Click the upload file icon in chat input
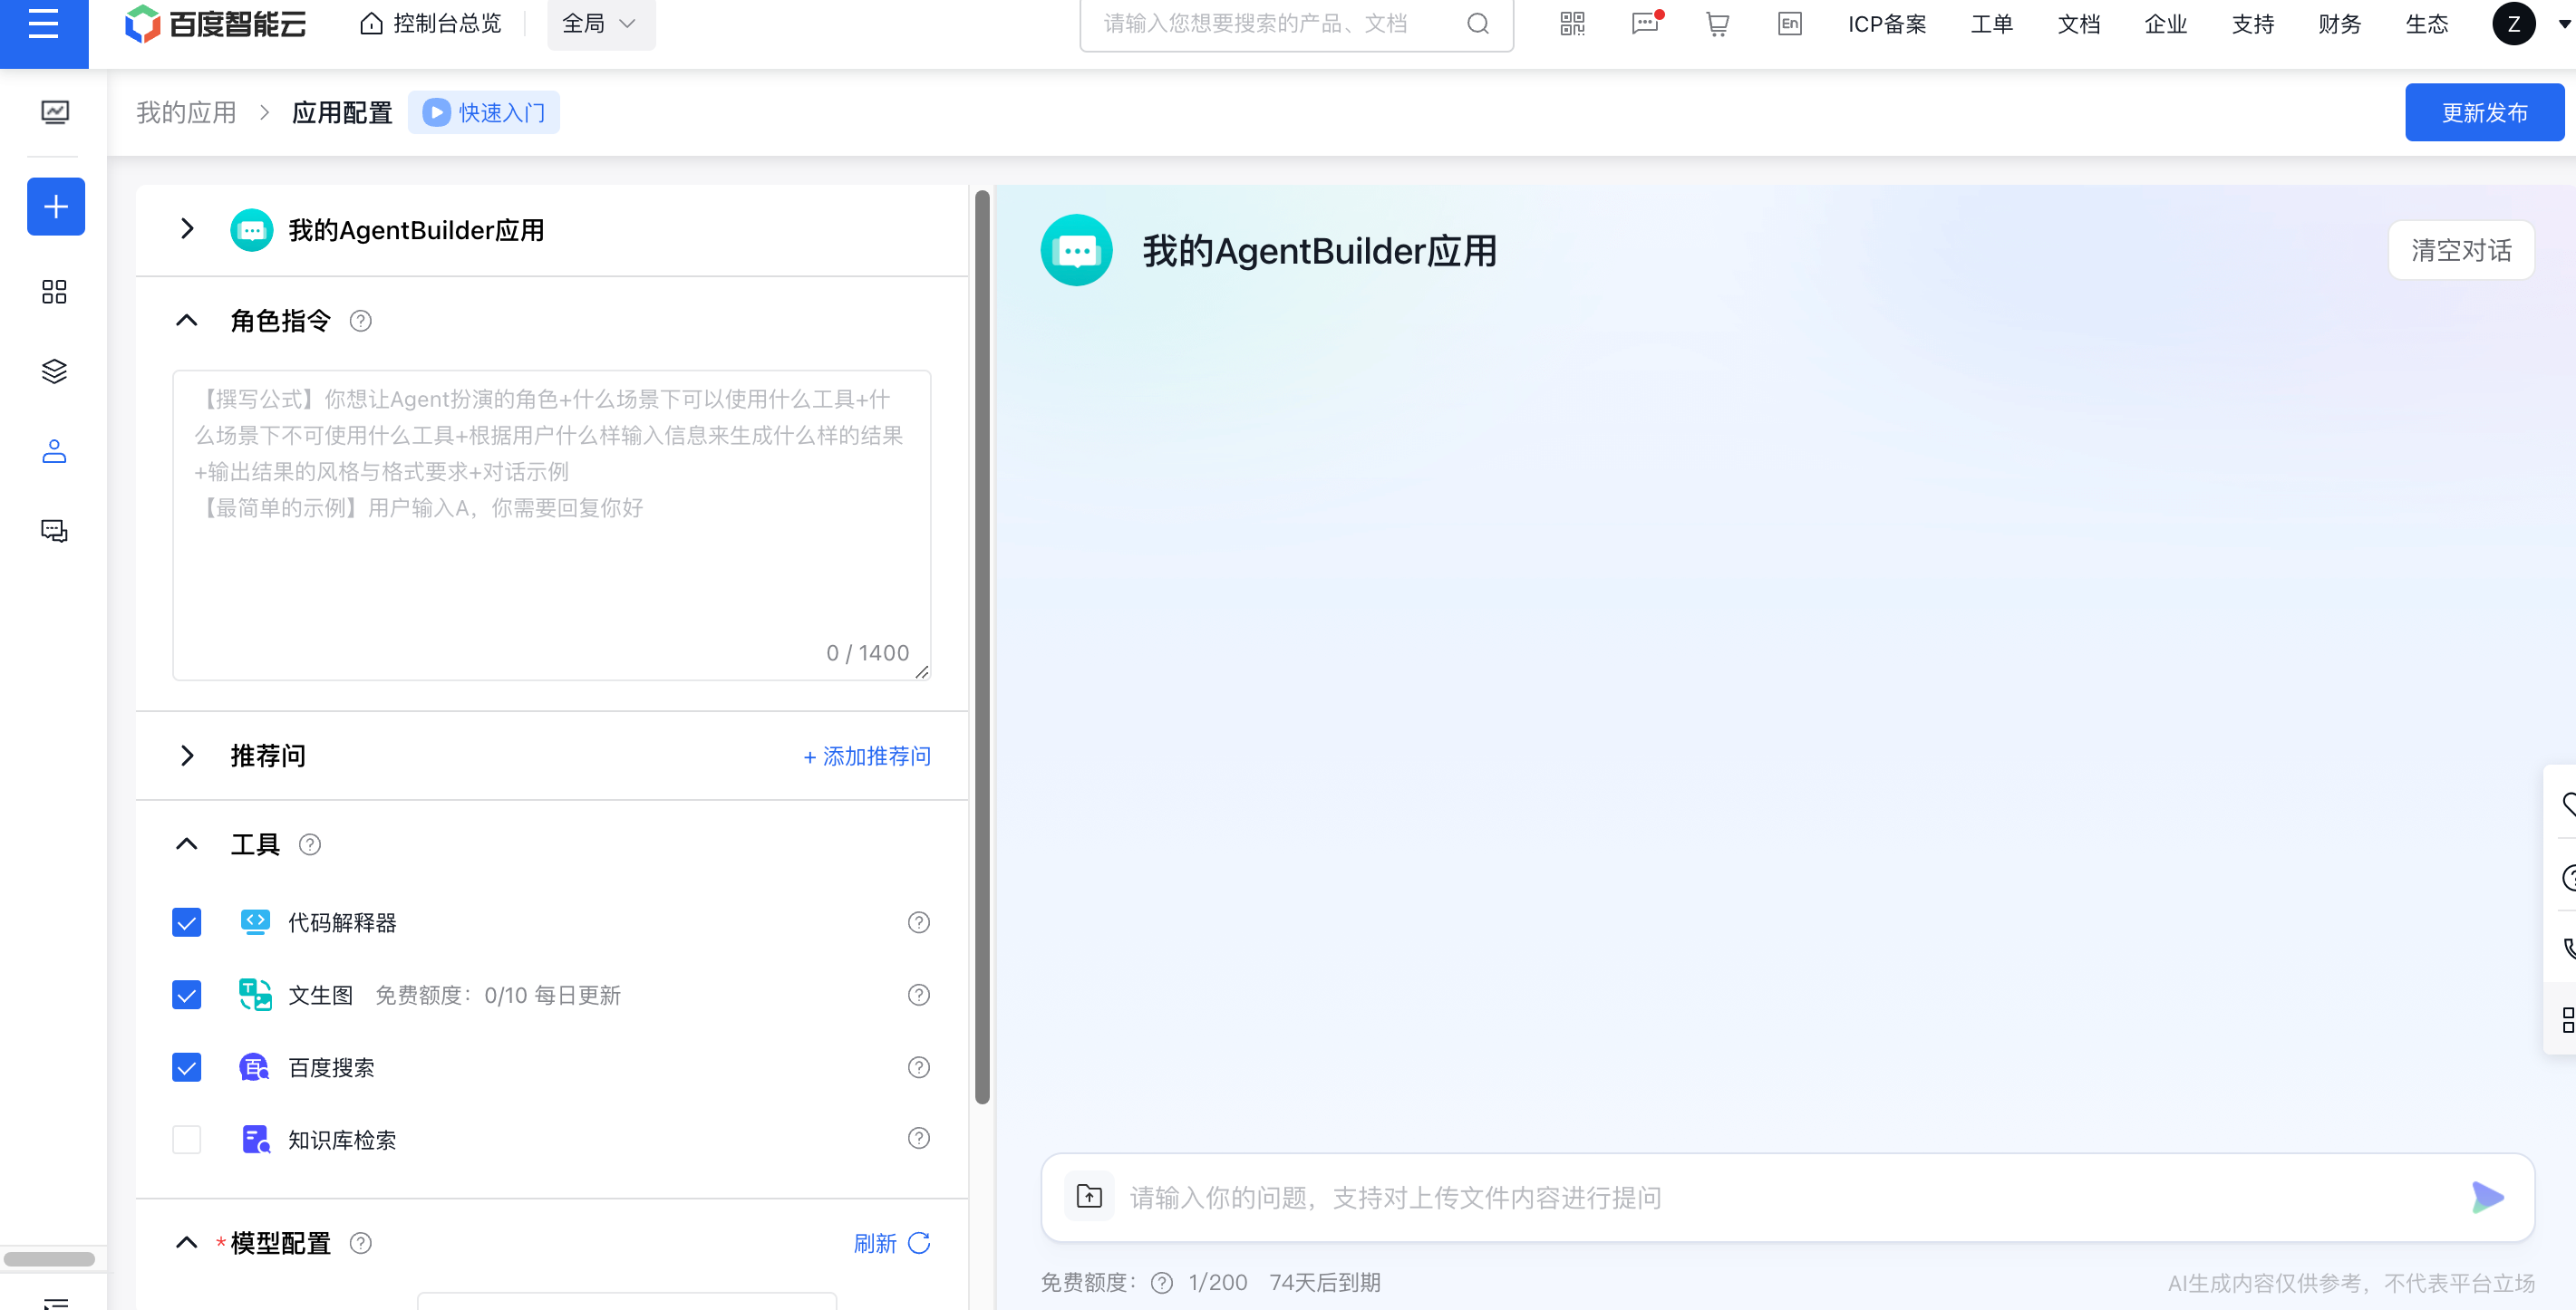The width and height of the screenshot is (2576, 1310). pyautogui.click(x=1089, y=1196)
